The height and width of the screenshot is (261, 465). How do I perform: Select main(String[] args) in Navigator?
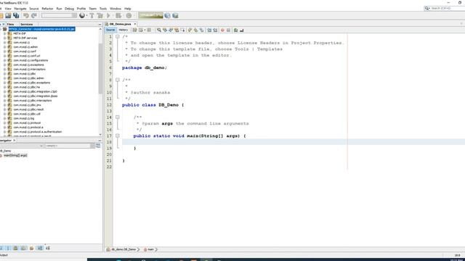click(15, 155)
